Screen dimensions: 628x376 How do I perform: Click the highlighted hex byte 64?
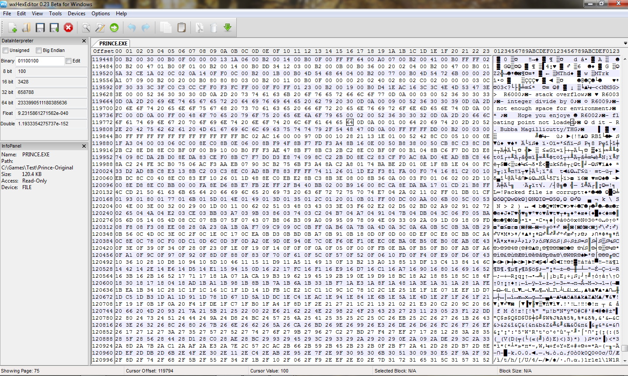coord(349,122)
